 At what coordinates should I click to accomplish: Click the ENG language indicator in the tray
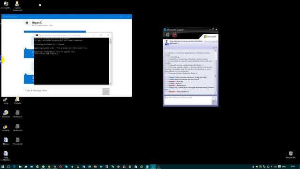[x=284, y=167]
